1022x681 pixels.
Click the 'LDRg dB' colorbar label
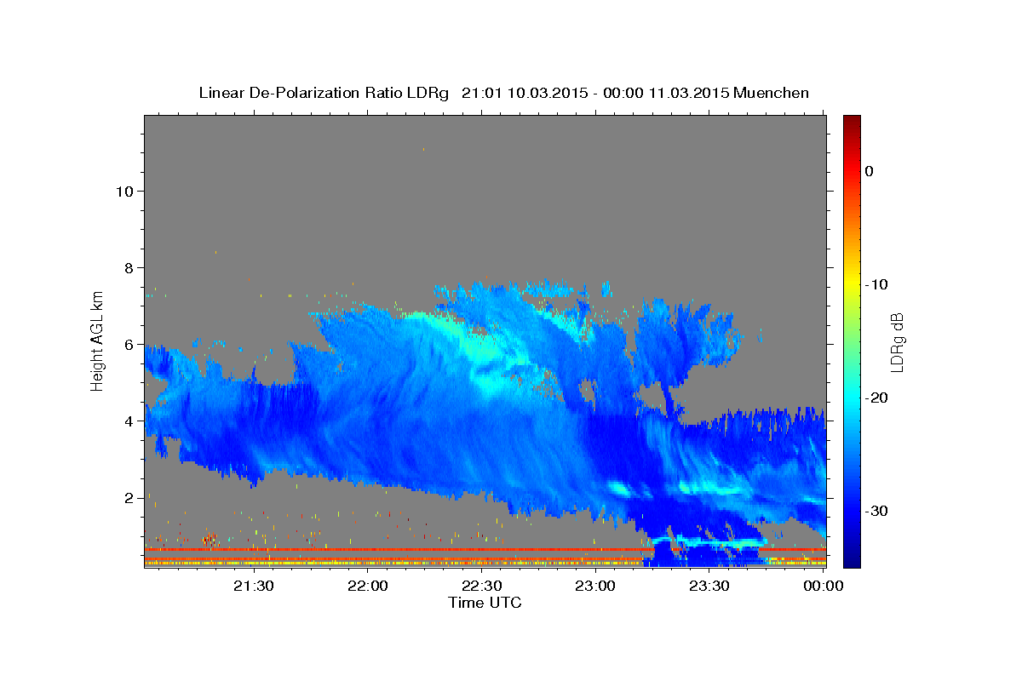[x=896, y=343]
